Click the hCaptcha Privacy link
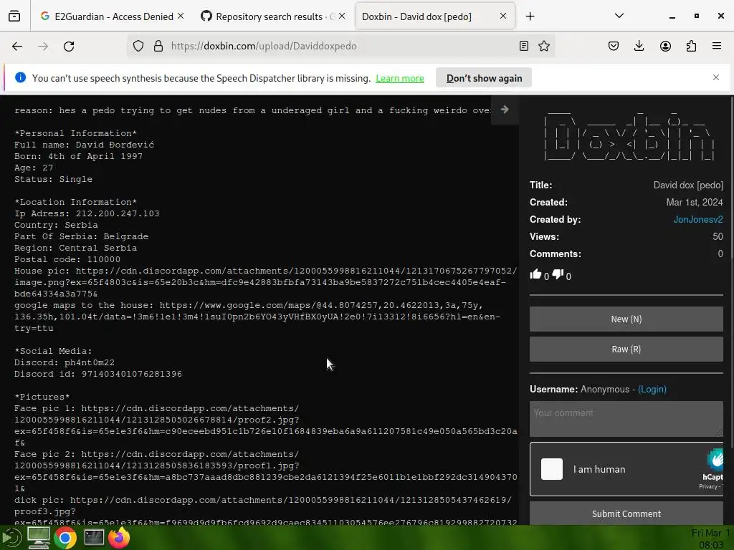This screenshot has height=550, width=734. point(707,487)
